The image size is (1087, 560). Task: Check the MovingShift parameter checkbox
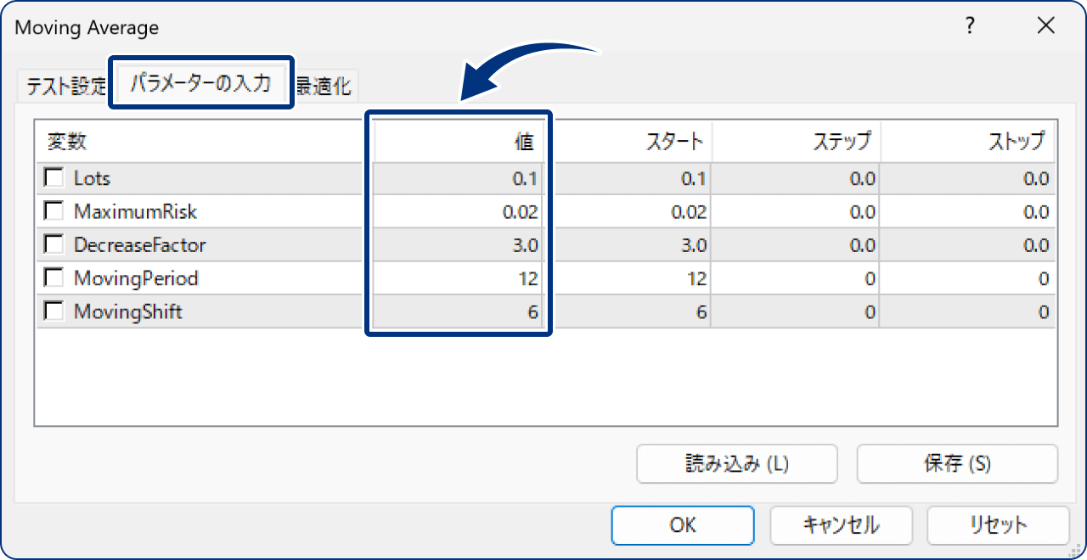tap(54, 311)
